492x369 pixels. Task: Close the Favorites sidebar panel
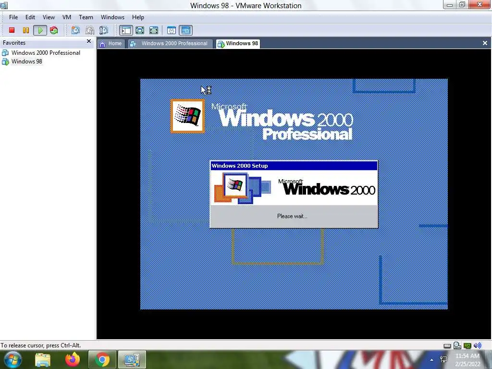point(89,41)
